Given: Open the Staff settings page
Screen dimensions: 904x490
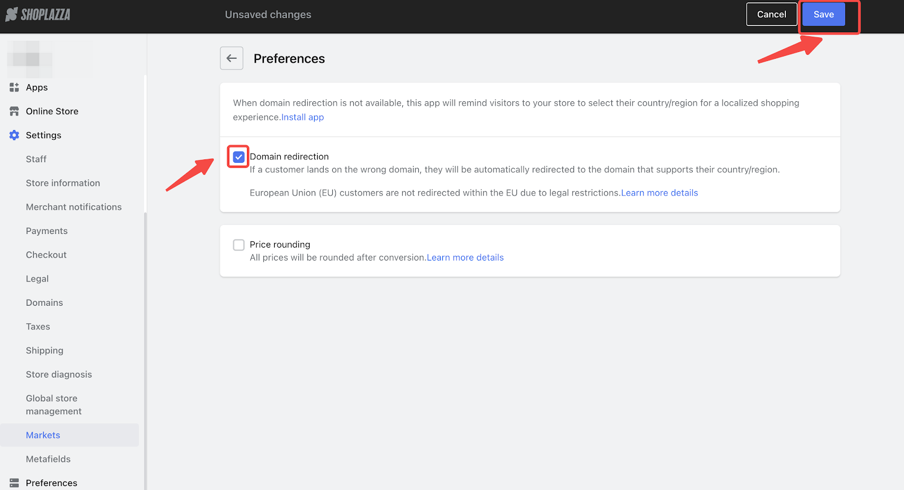Looking at the screenshot, I should click(x=36, y=159).
